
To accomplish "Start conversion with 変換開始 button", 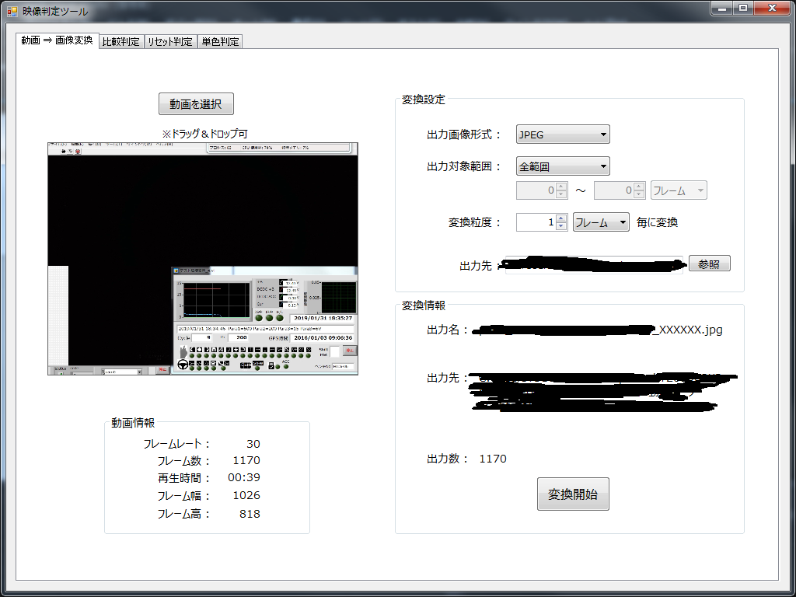I will tap(573, 494).
